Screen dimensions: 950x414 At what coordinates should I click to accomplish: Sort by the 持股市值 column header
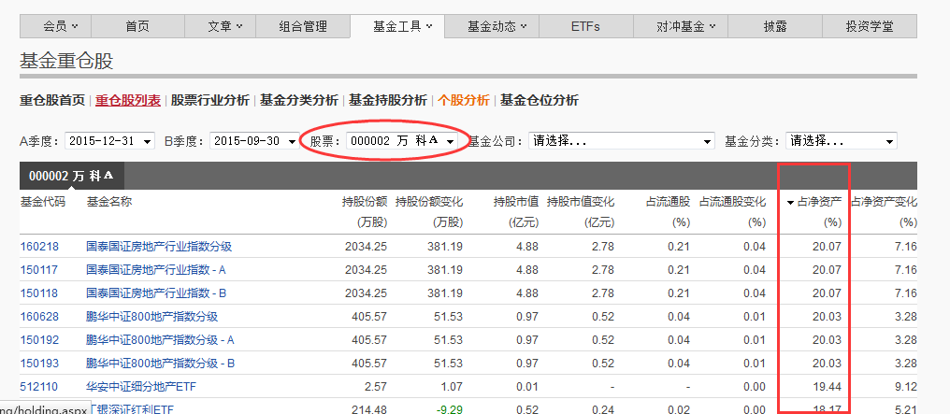click(x=516, y=202)
